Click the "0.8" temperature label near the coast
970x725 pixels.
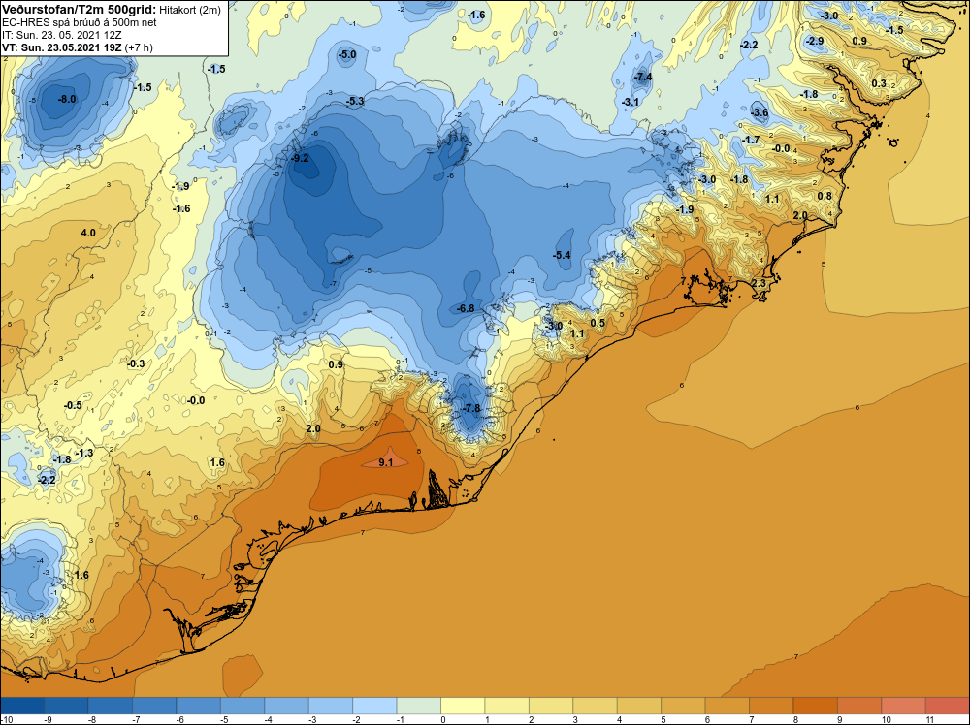coord(824,196)
